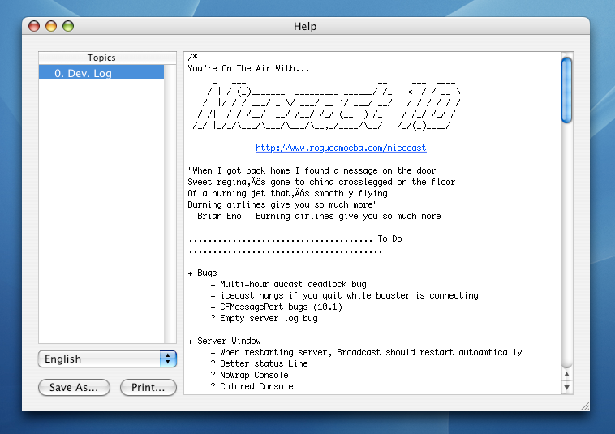Click the 'Brian Eno' attribution line
This screenshot has height=434, width=615.
(314, 216)
